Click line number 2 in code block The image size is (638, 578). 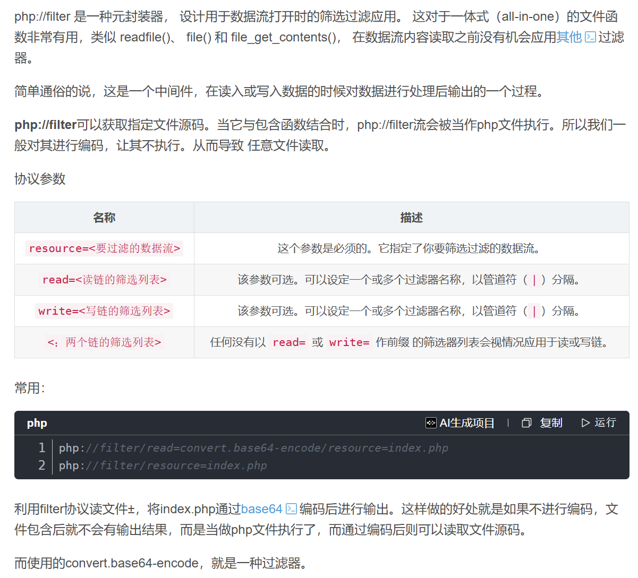41,465
